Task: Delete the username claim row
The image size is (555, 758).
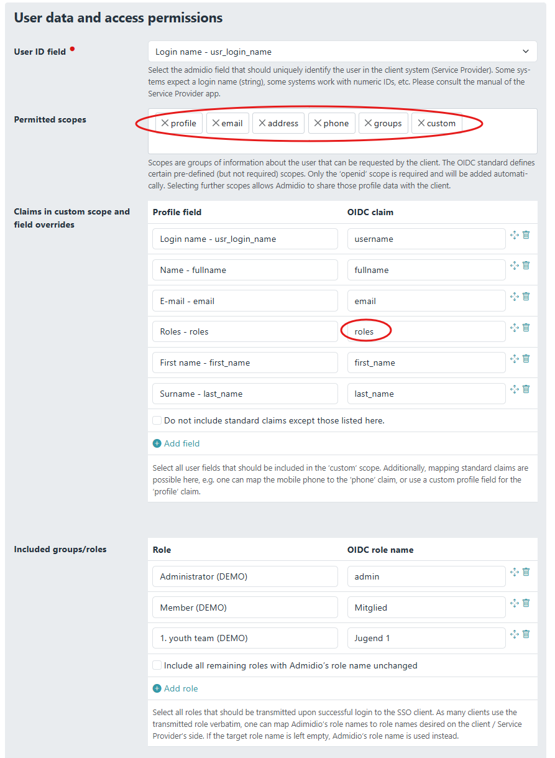Action: [x=526, y=235]
